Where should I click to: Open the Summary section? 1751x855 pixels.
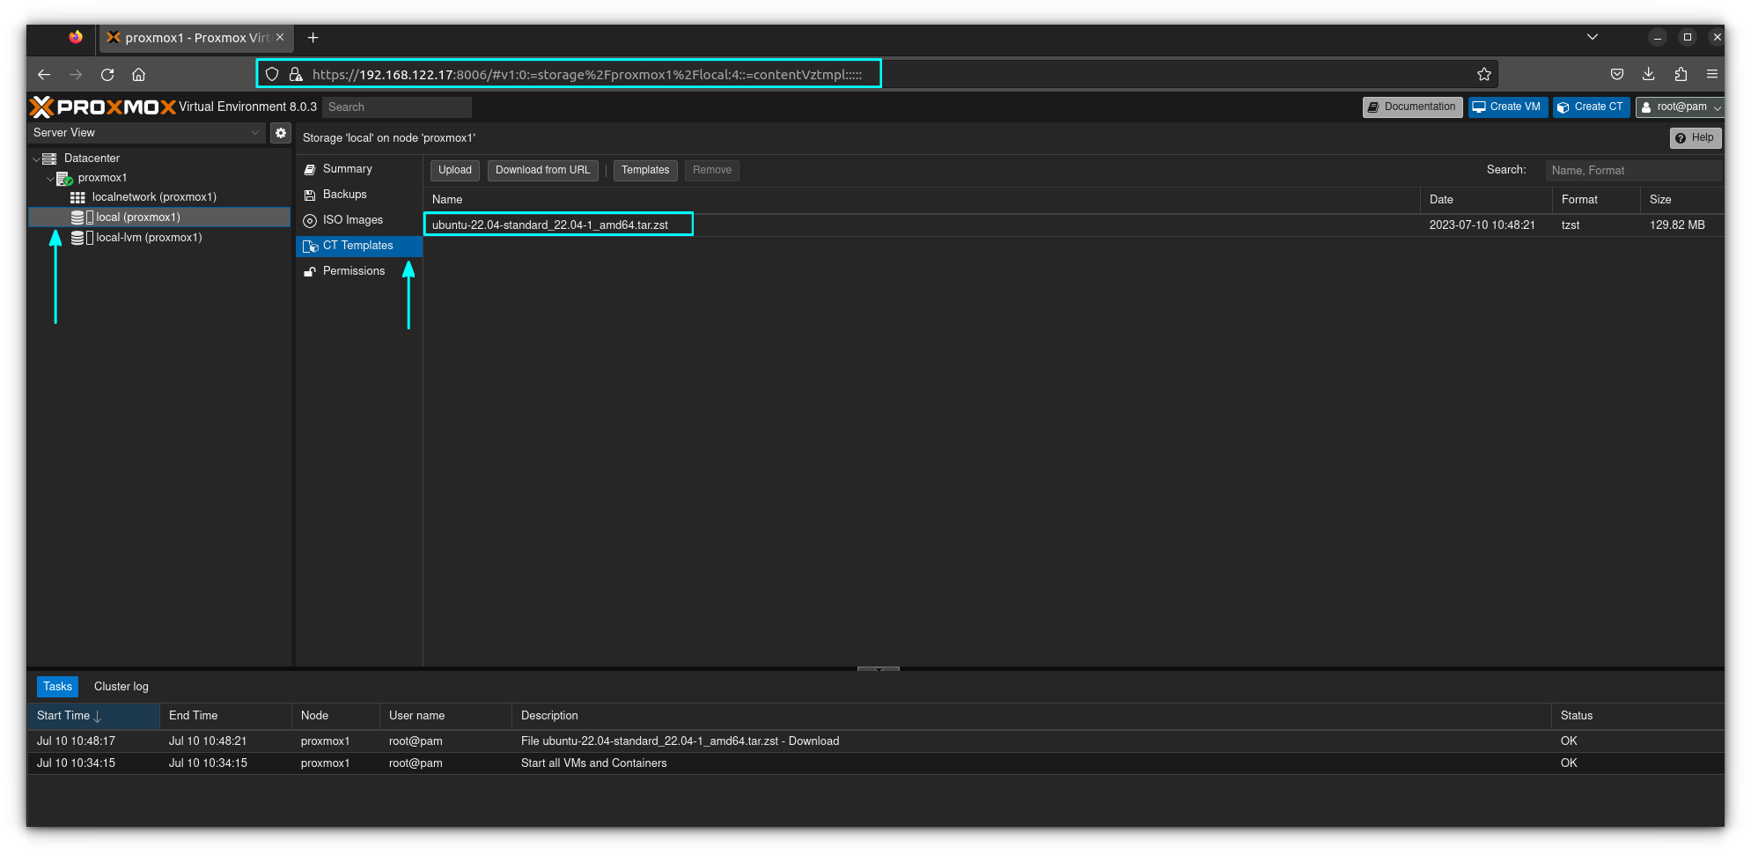[x=359, y=169]
